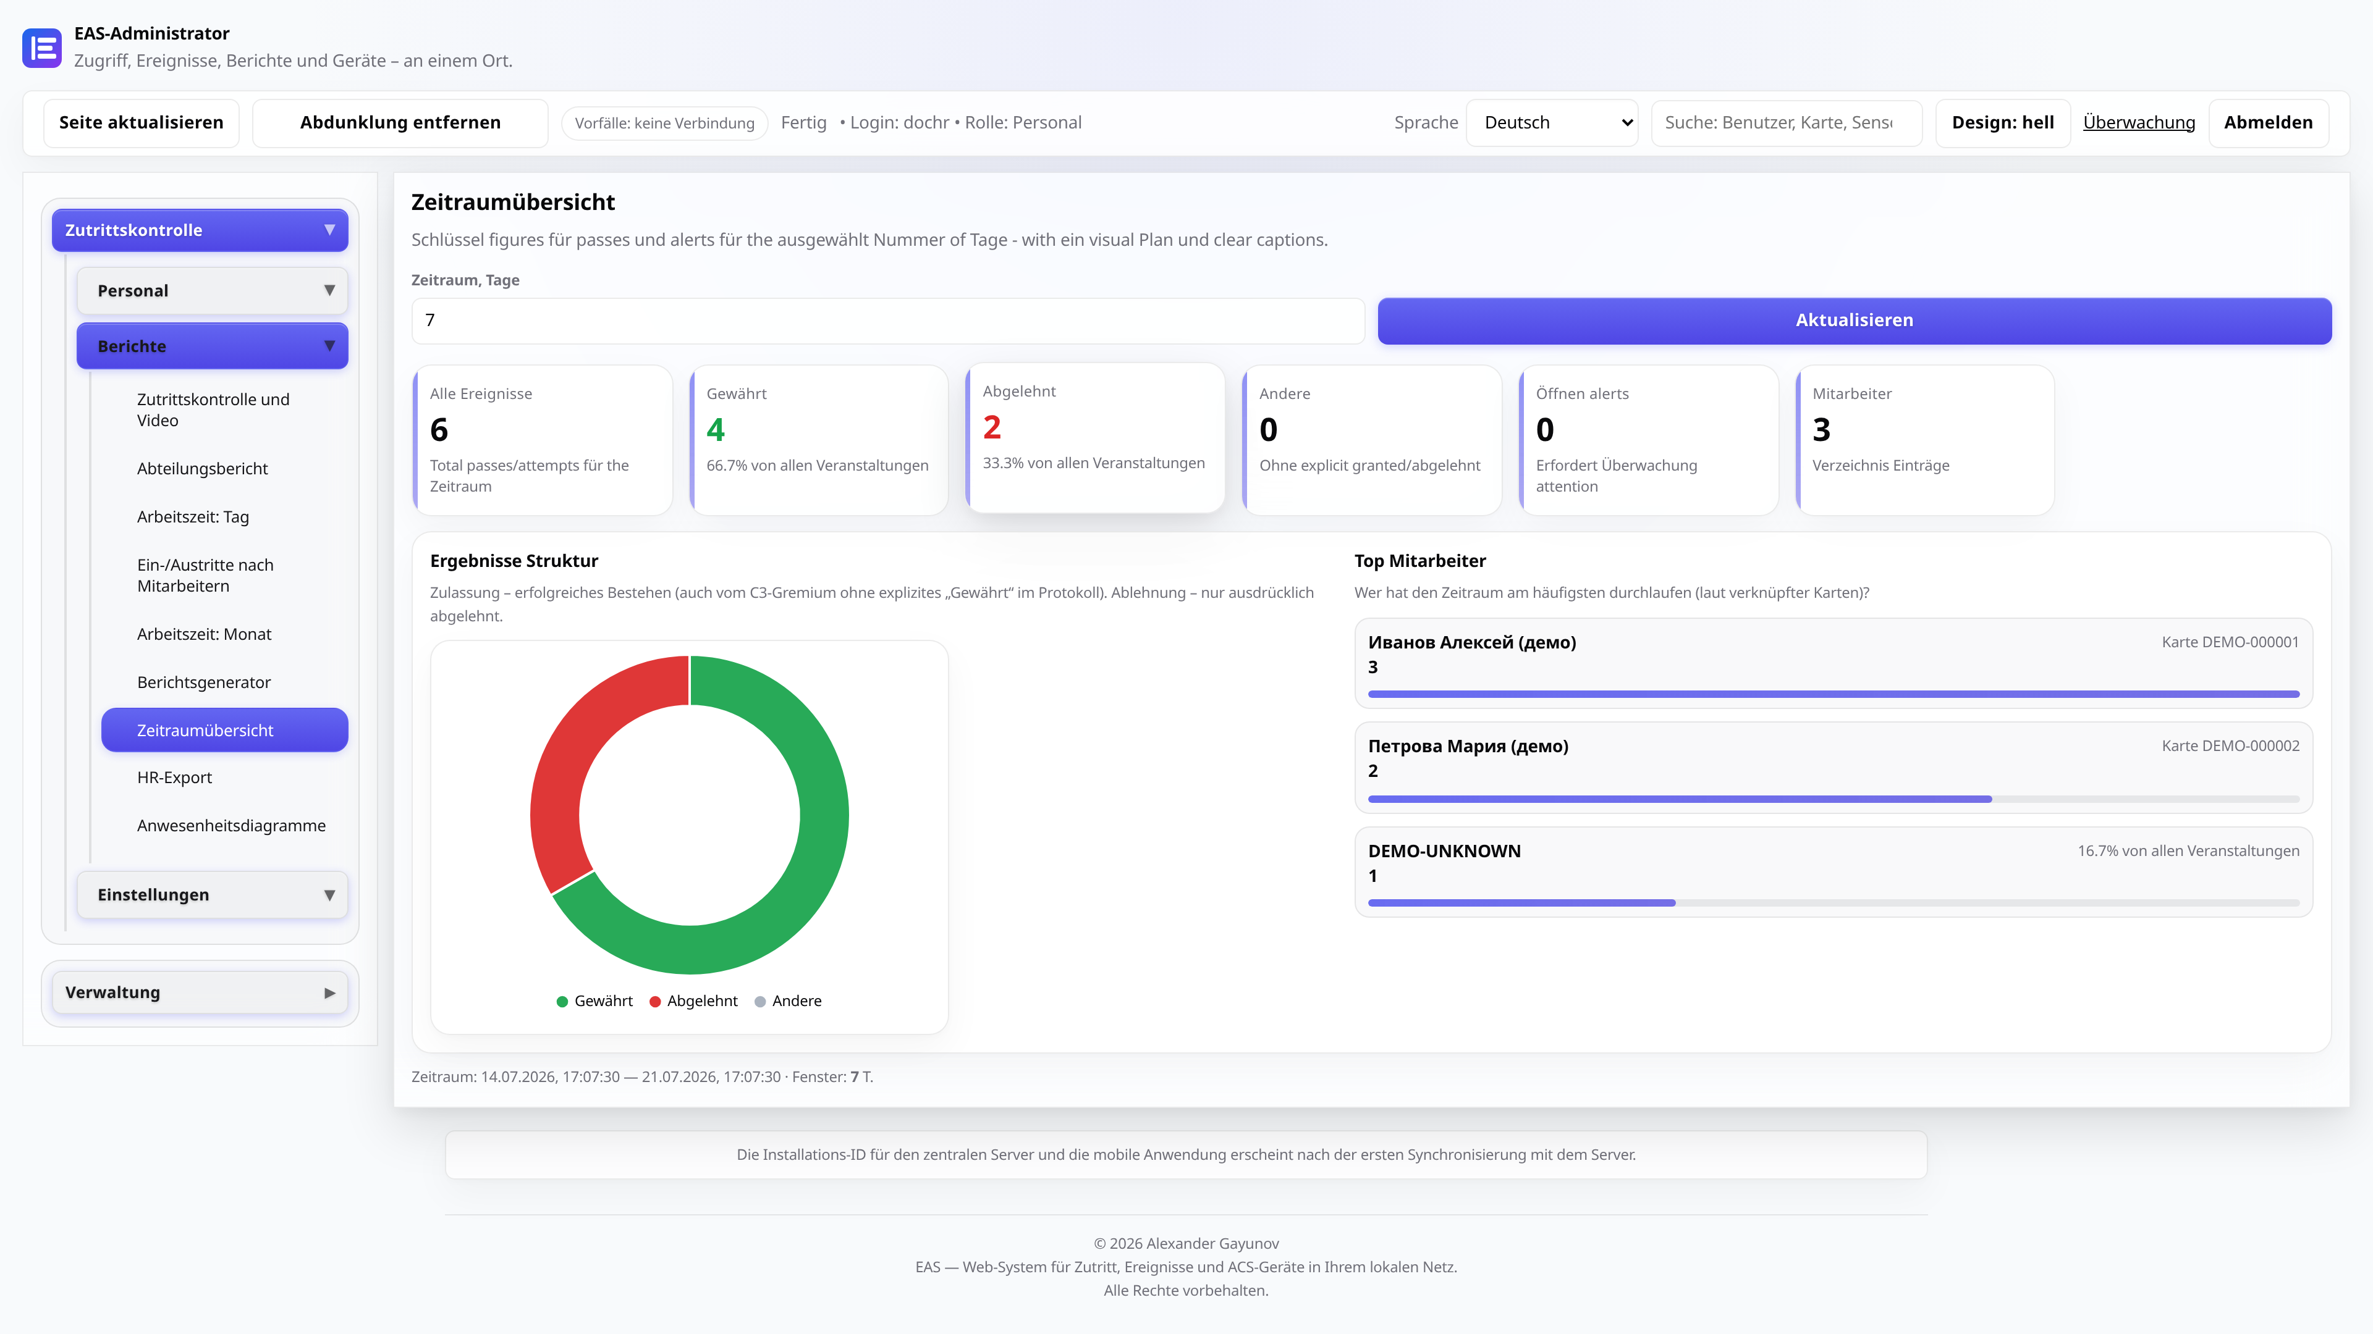Click the EAS-Administrator logo icon

point(41,48)
